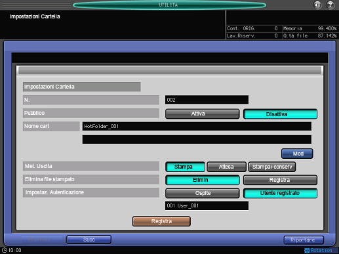The image size is (339, 254).
Task: Select Ospite authentication
Action: (x=202, y=193)
